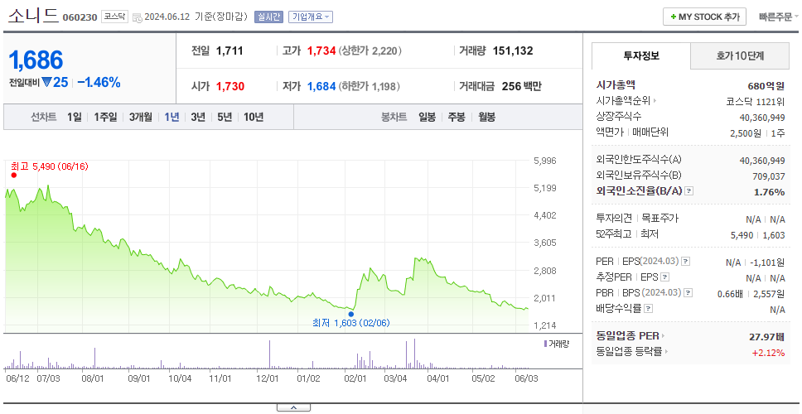The image size is (802, 414).
Task: Click the 시가 value 1,730
Action: 230,86
